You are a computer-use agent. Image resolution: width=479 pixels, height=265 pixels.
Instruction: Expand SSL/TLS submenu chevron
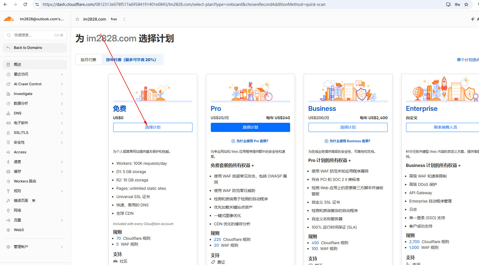[x=62, y=133]
